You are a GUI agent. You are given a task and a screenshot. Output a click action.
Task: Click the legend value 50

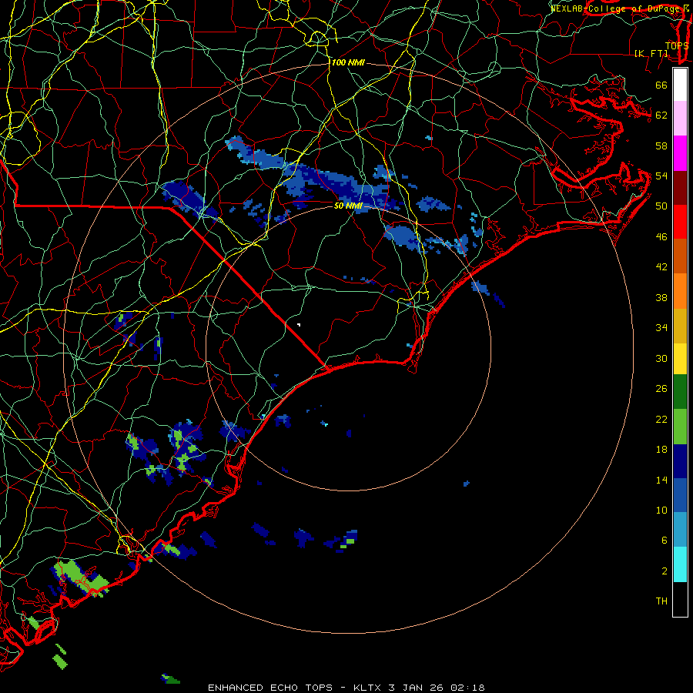661,206
